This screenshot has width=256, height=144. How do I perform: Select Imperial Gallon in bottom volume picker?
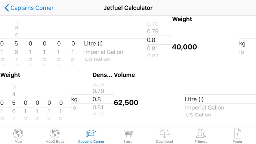tap(204, 107)
